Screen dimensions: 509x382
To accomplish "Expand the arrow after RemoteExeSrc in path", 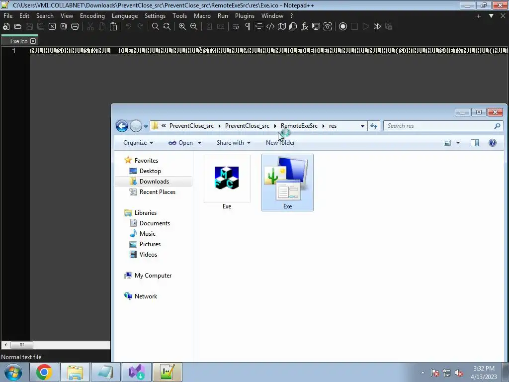I will 323,126.
